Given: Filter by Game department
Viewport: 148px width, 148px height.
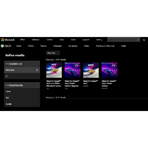Looking at the screenshot, I should (x=22, y=91).
